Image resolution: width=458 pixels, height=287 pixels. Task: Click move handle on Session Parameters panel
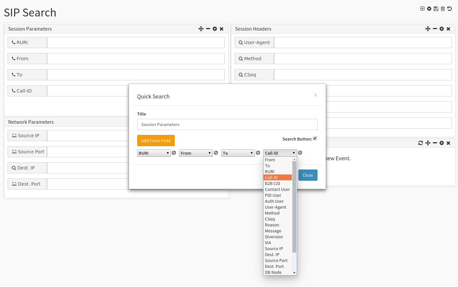(x=201, y=29)
